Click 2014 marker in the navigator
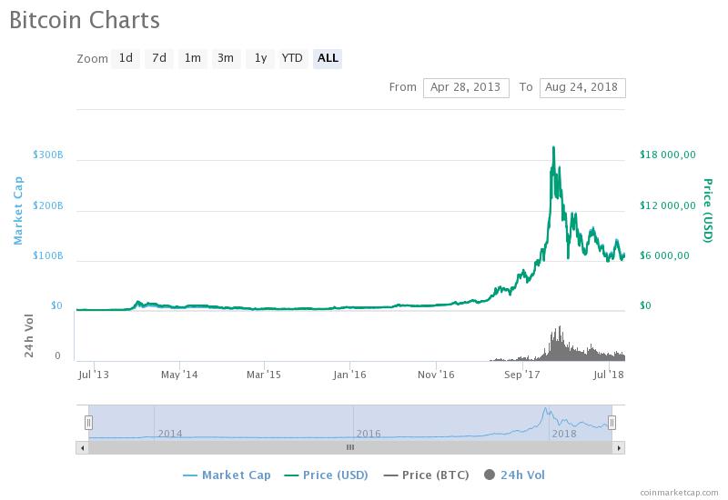 point(170,434)
